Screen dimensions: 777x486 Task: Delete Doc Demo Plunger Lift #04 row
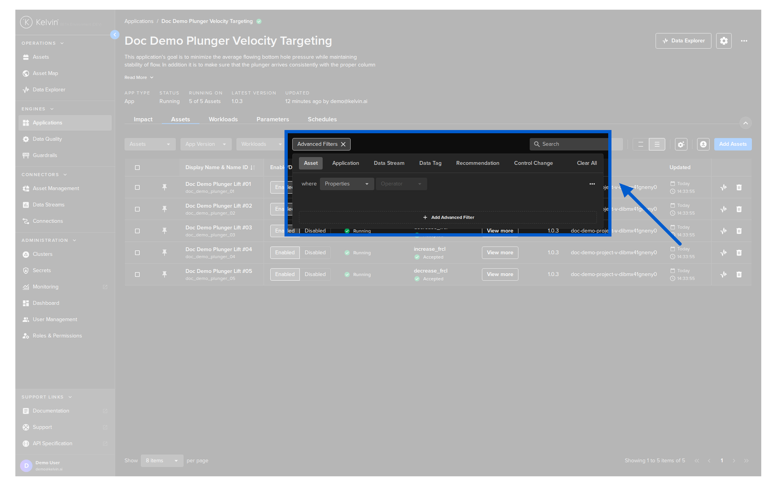[x=739, y=253]
